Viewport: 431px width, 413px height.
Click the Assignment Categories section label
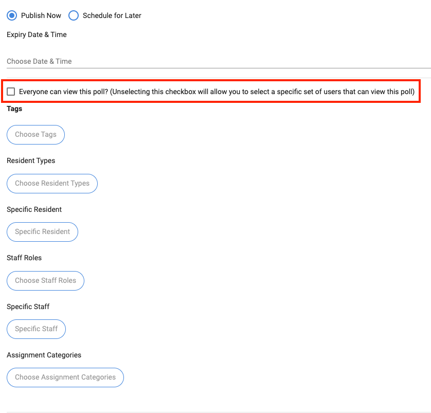44,355
